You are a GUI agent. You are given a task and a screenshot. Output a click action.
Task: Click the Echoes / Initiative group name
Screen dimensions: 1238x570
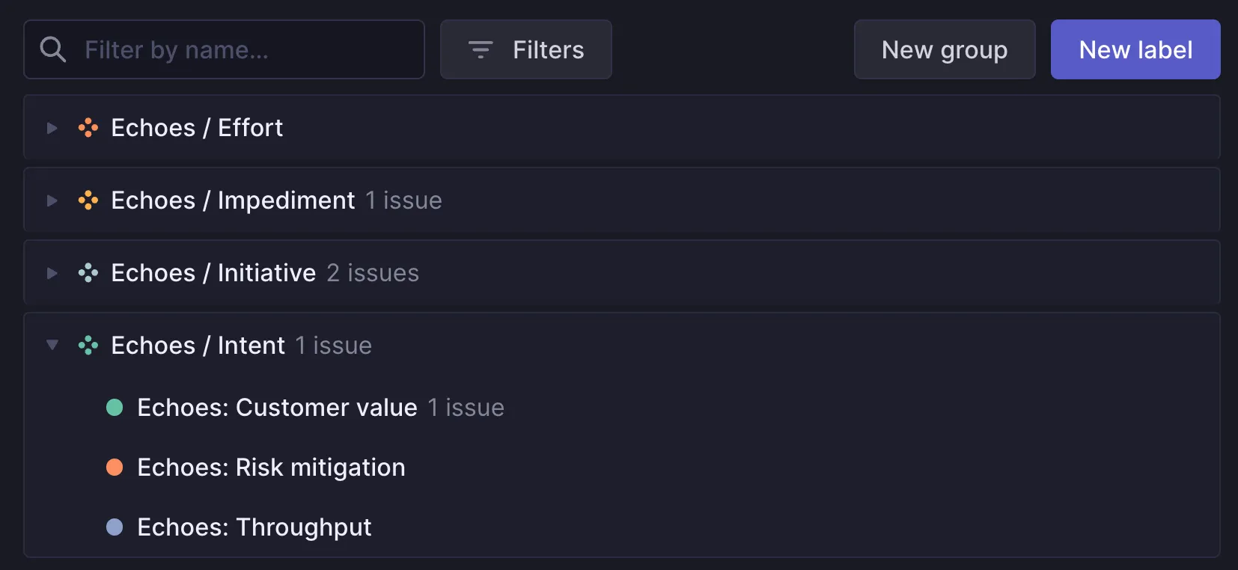(213, 273)
